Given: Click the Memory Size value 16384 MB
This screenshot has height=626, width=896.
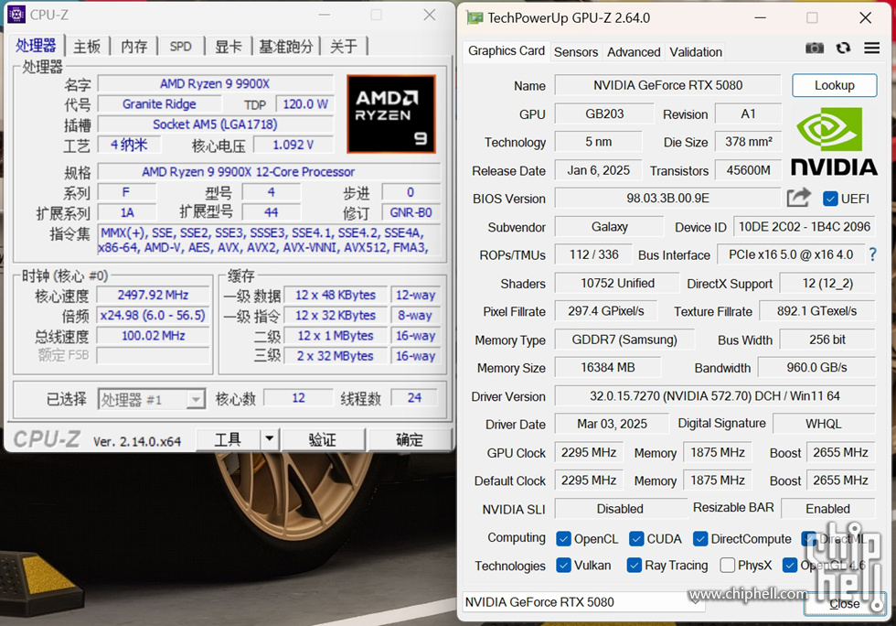Looking at the screenshot, I should pos(608,367).
